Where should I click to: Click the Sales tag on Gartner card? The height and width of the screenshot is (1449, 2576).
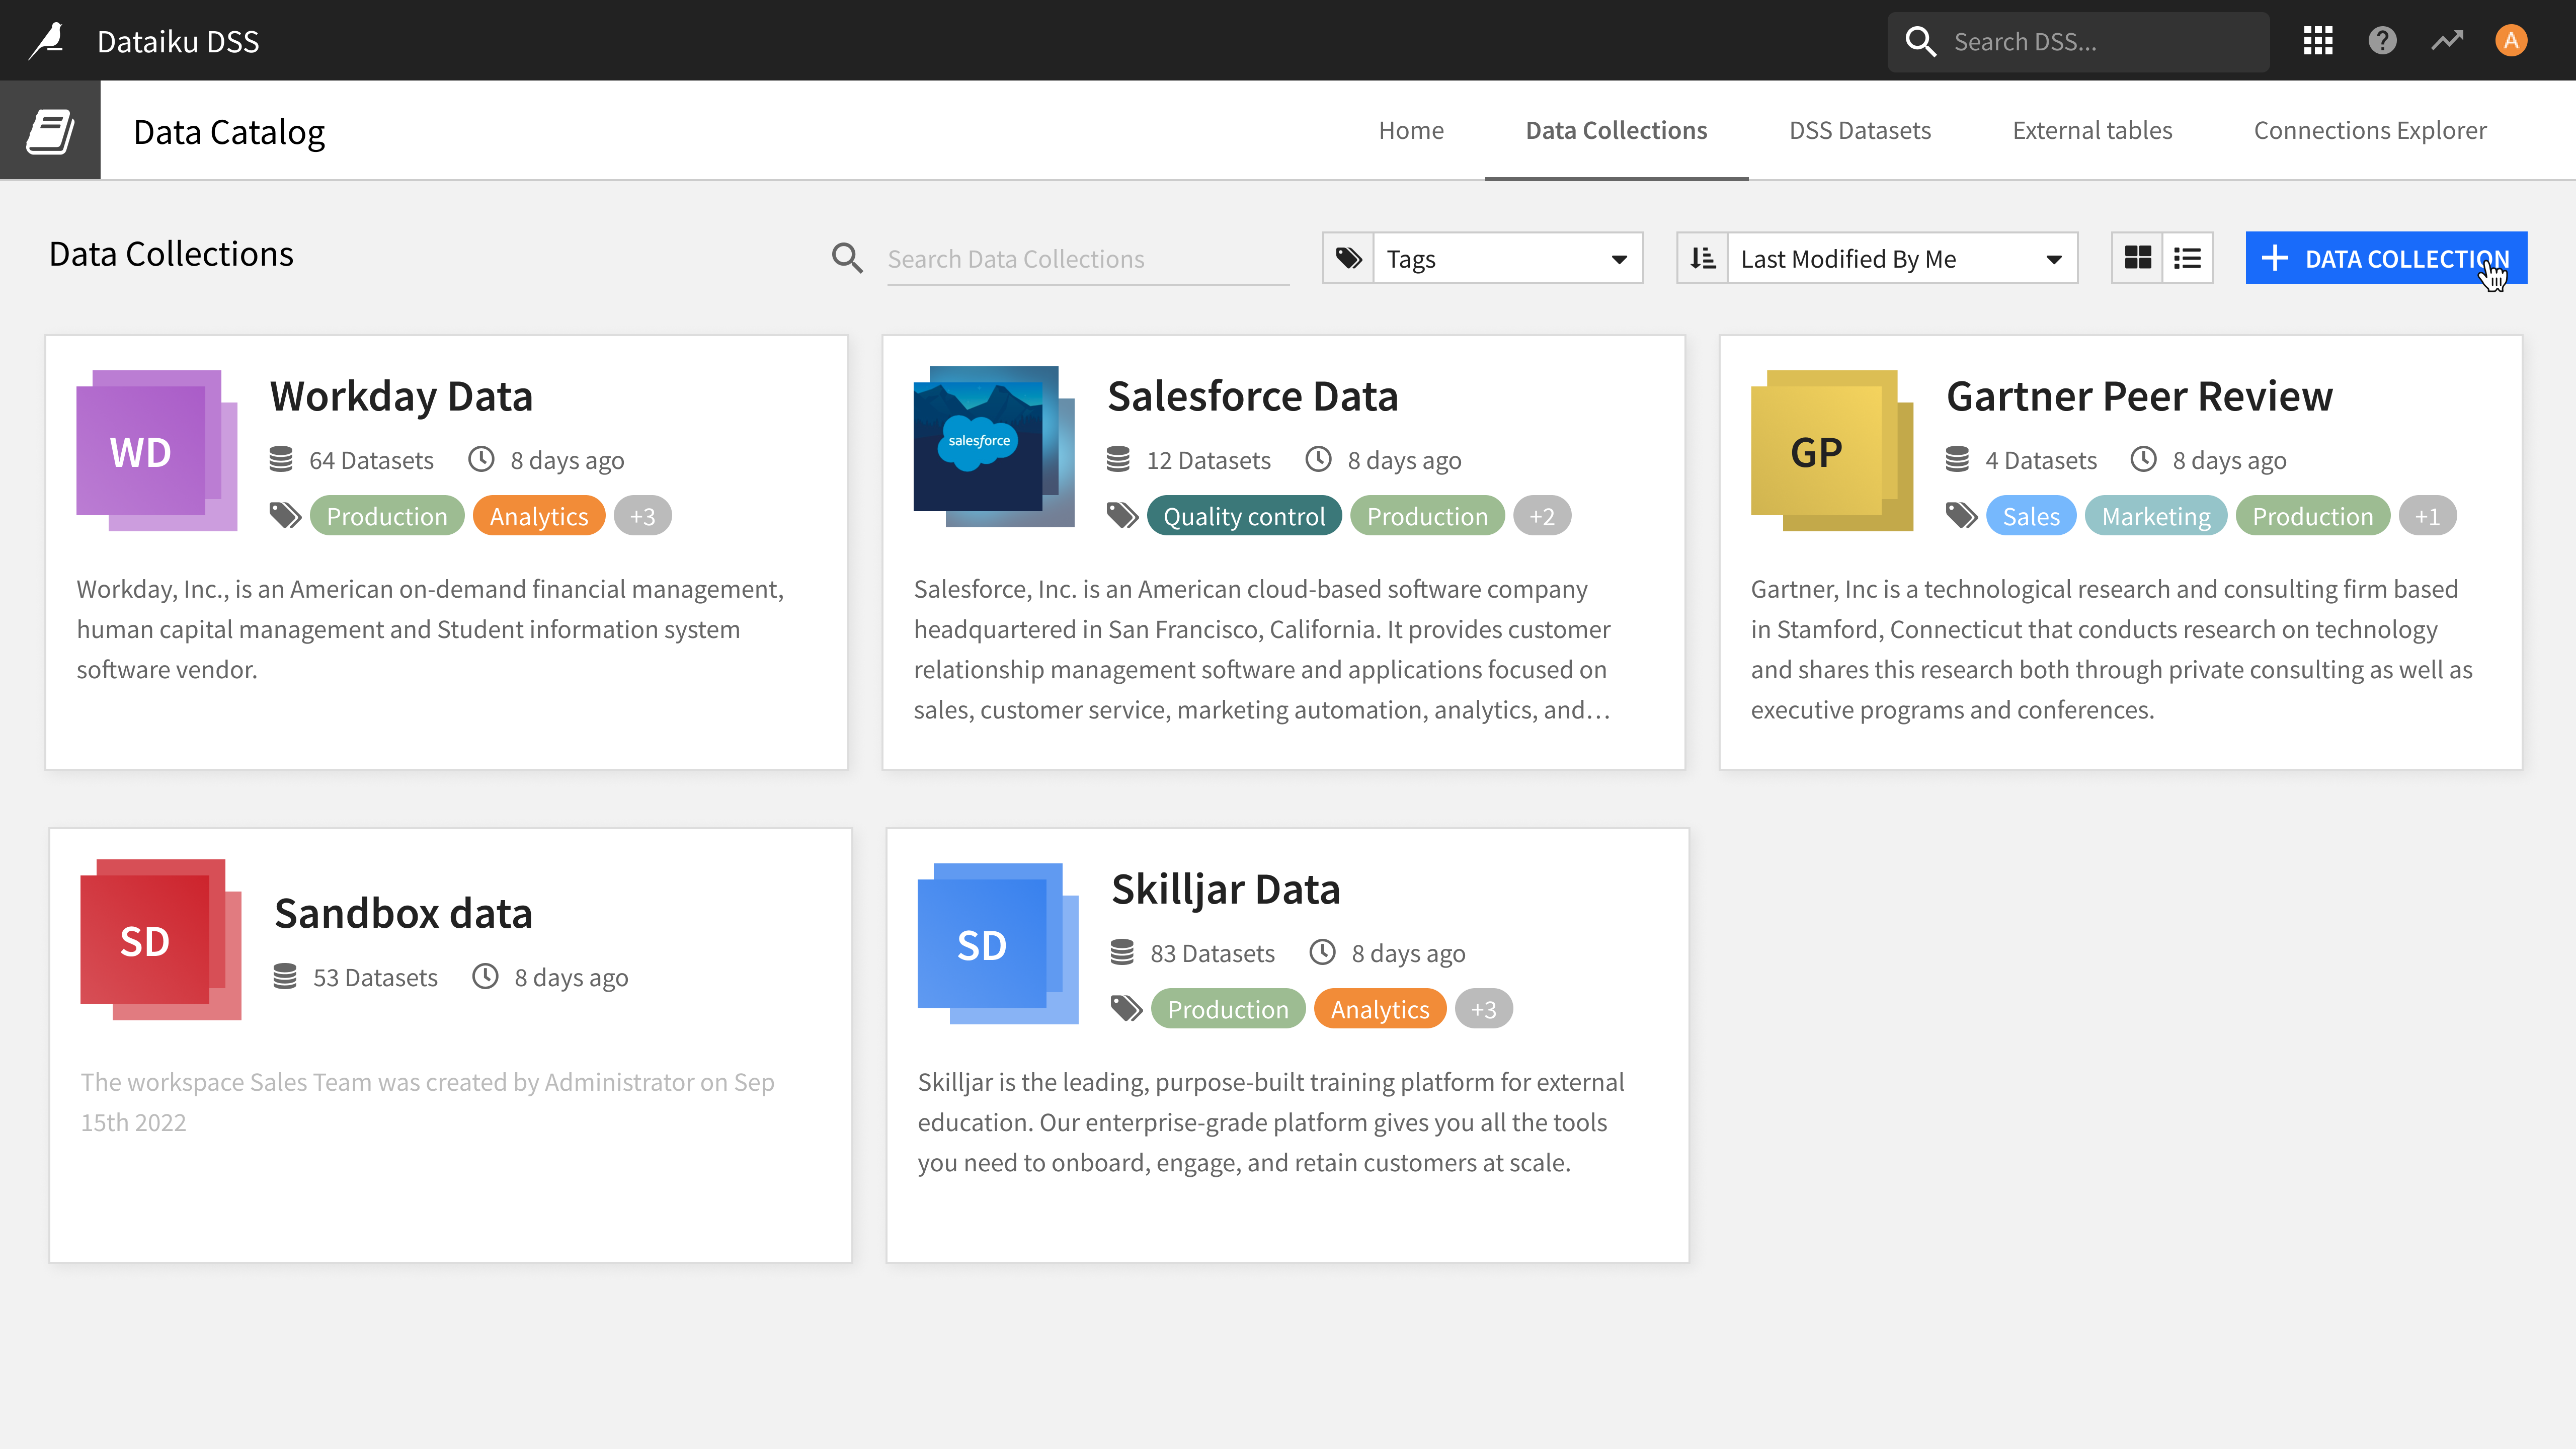[2031, 516]
